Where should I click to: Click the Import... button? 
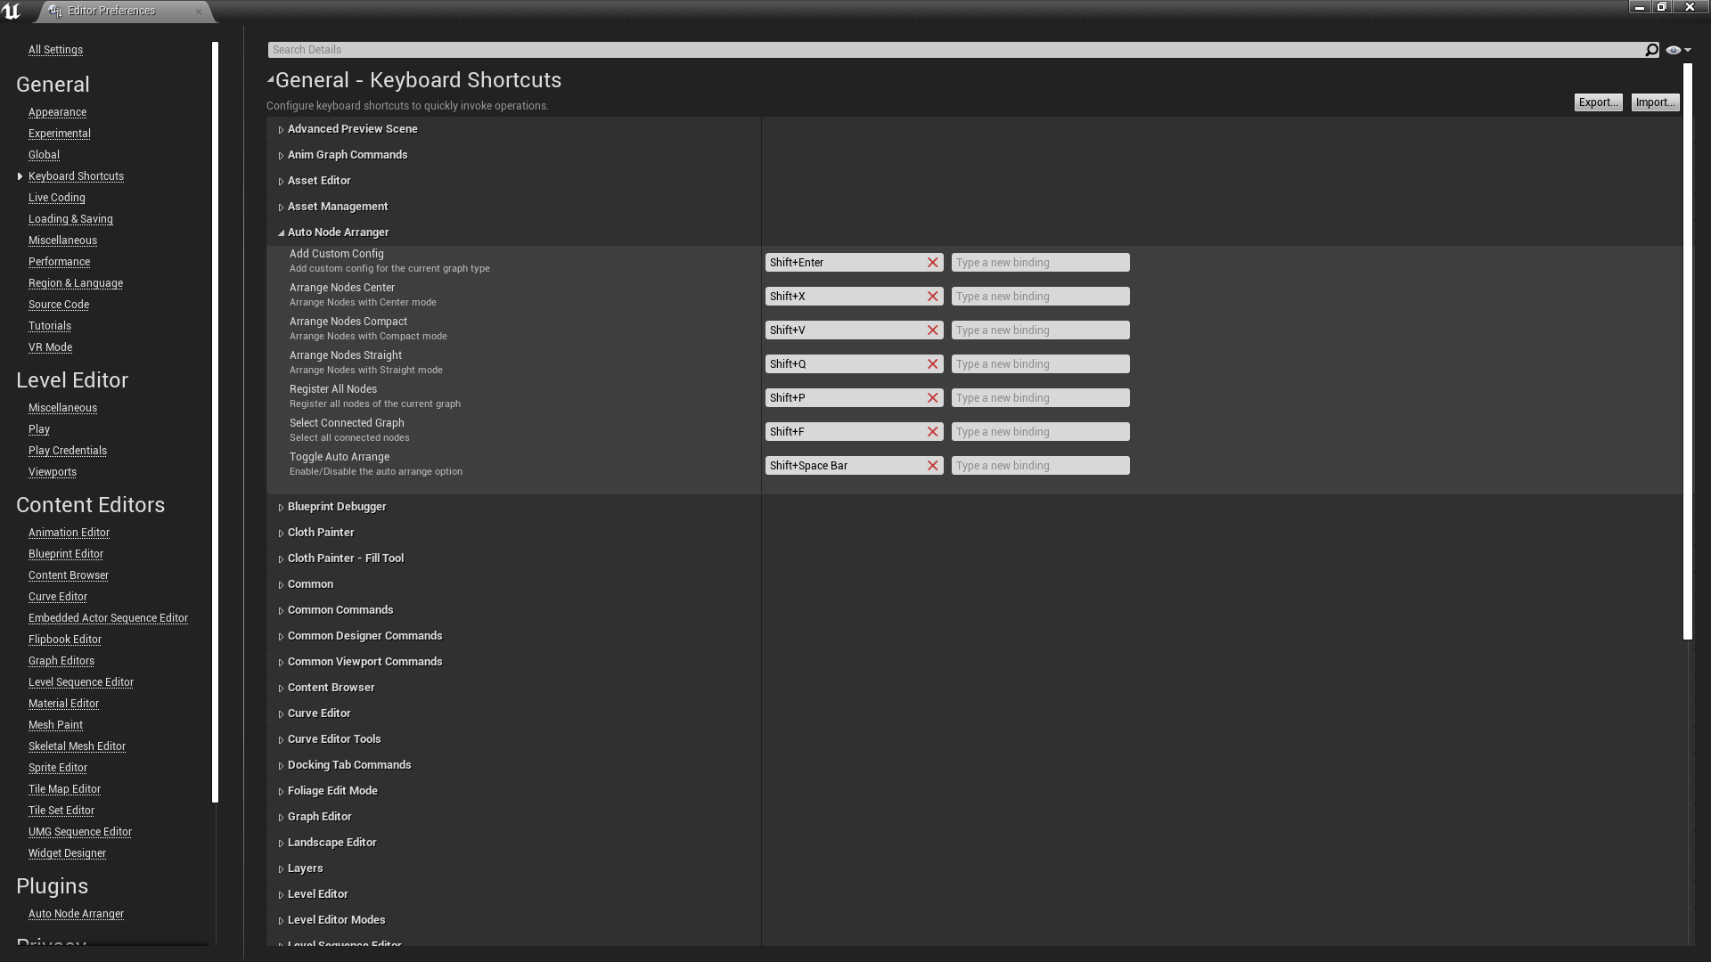(1655, 102)
